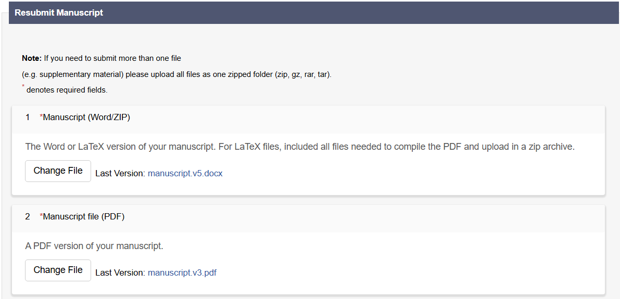620x299 pixels.
Task: Click the red asterisk beside Manuscript file (PDF)
Action: pyautogui.click(x=41, y=216)
